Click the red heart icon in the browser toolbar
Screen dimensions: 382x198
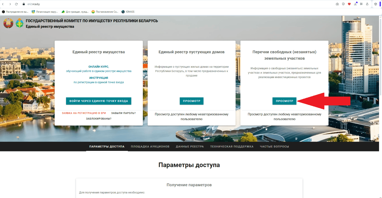click(x=349, y=4)
